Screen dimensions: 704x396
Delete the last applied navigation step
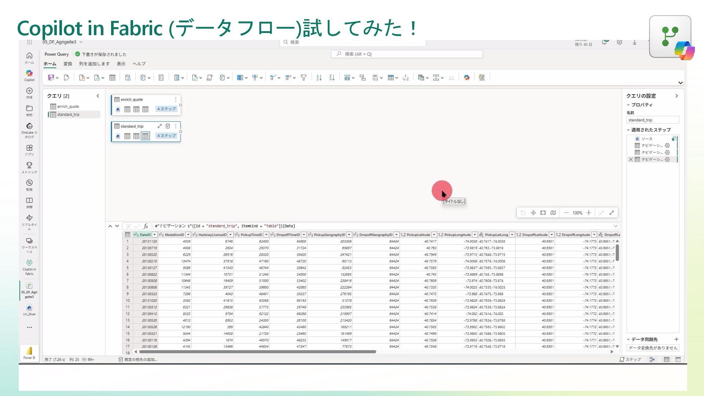pyautogui.click(x=631, y=159)
